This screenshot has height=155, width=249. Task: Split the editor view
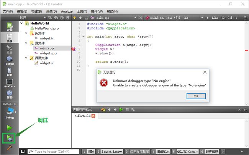(246, 18)
